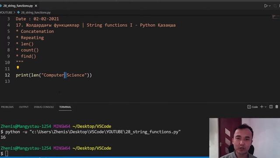Click the webcam video overlay
Screen dimensions: 280x158
[x=245, y=138]
